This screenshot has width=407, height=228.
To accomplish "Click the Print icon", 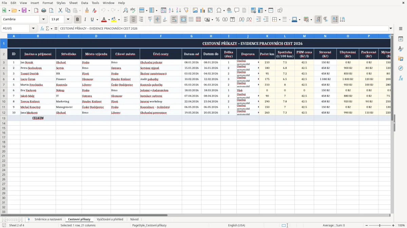I will (x=44, y=10).
